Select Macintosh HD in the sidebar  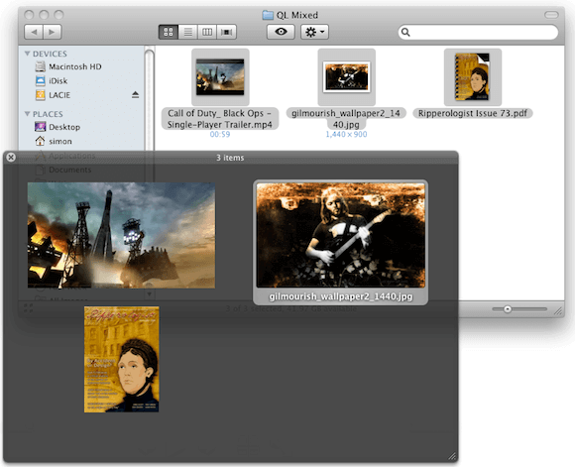[x=75, y=66]
